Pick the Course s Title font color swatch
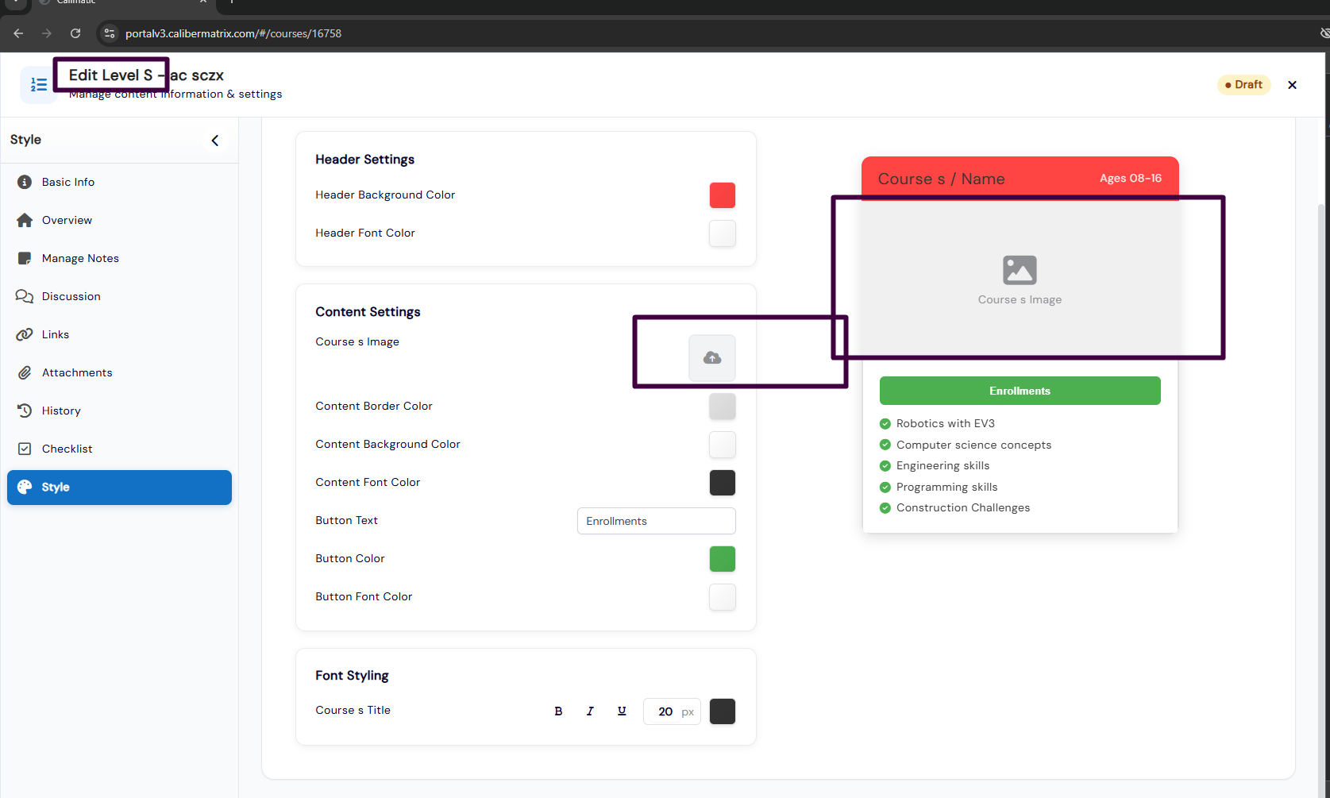This screenshot has height=798, width=1330. pos(723,711)
